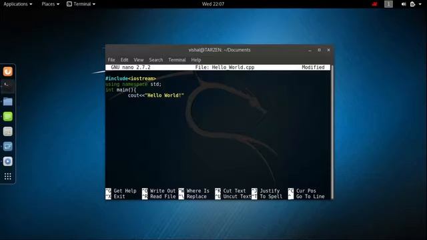The image size is (427, 240).
Task: Launch the green notes app dock icon
Action: coord(7,117)
